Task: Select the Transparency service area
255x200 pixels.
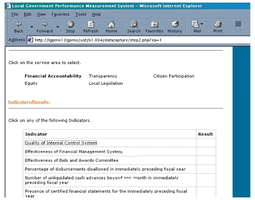Action: tap(103, 76)
